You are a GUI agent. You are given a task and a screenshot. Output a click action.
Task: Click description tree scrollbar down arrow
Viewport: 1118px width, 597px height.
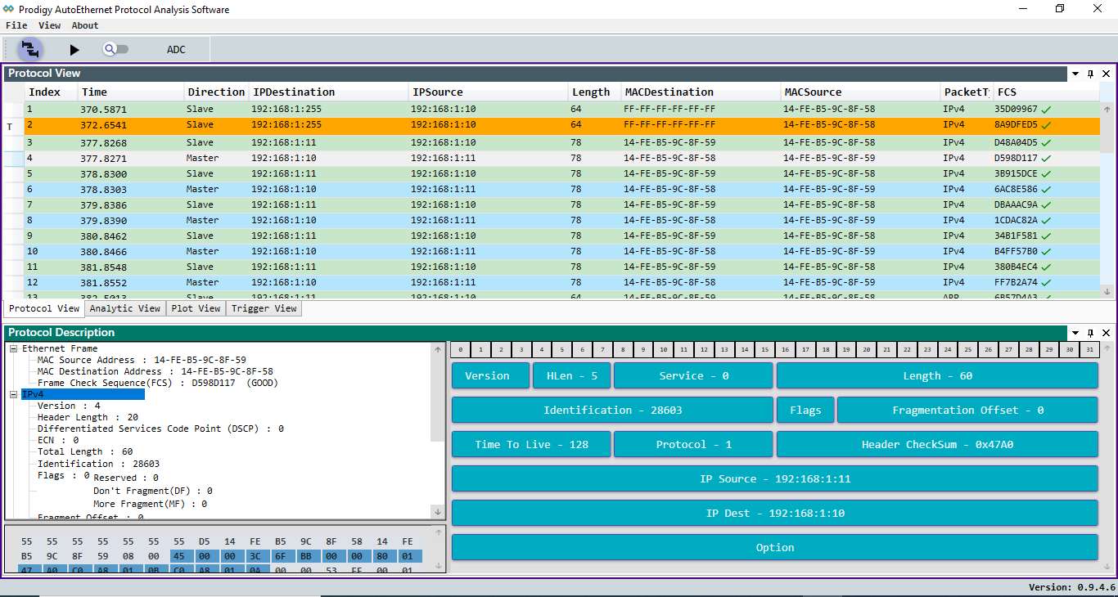tap(438, 512)
